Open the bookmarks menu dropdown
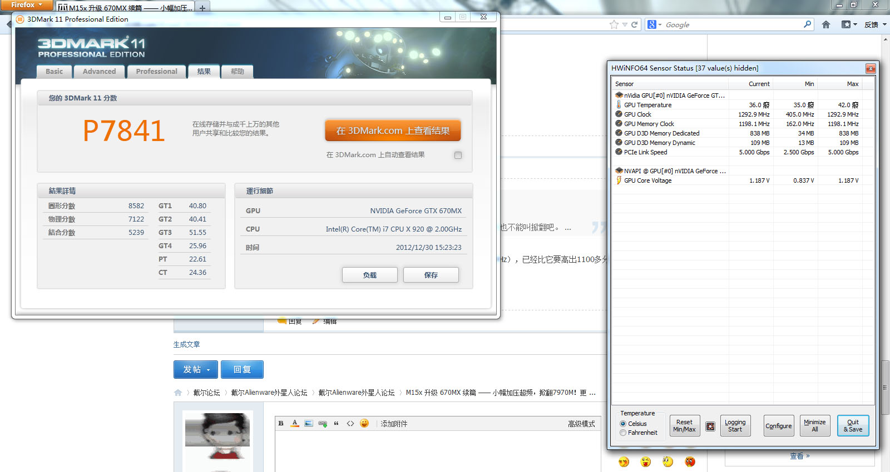The height and width of the screenshot is (472, 890). click(849, 24)
